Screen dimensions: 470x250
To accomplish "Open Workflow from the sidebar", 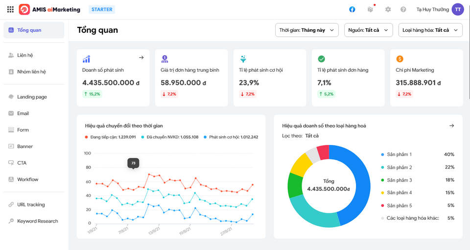I will (27, 179).
